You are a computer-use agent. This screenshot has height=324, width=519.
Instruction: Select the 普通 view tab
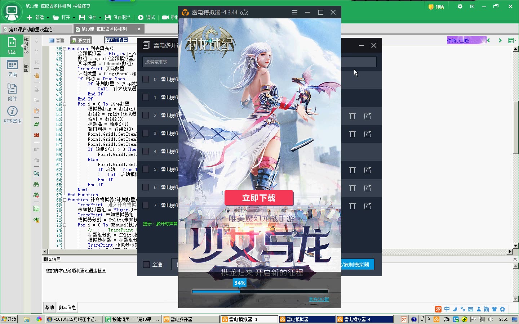click(57, 40)
